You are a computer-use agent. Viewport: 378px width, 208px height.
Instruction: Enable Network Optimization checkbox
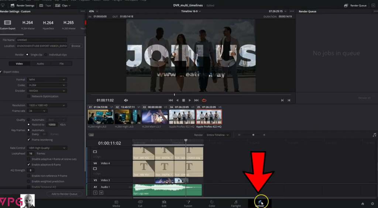pos(29,96)
